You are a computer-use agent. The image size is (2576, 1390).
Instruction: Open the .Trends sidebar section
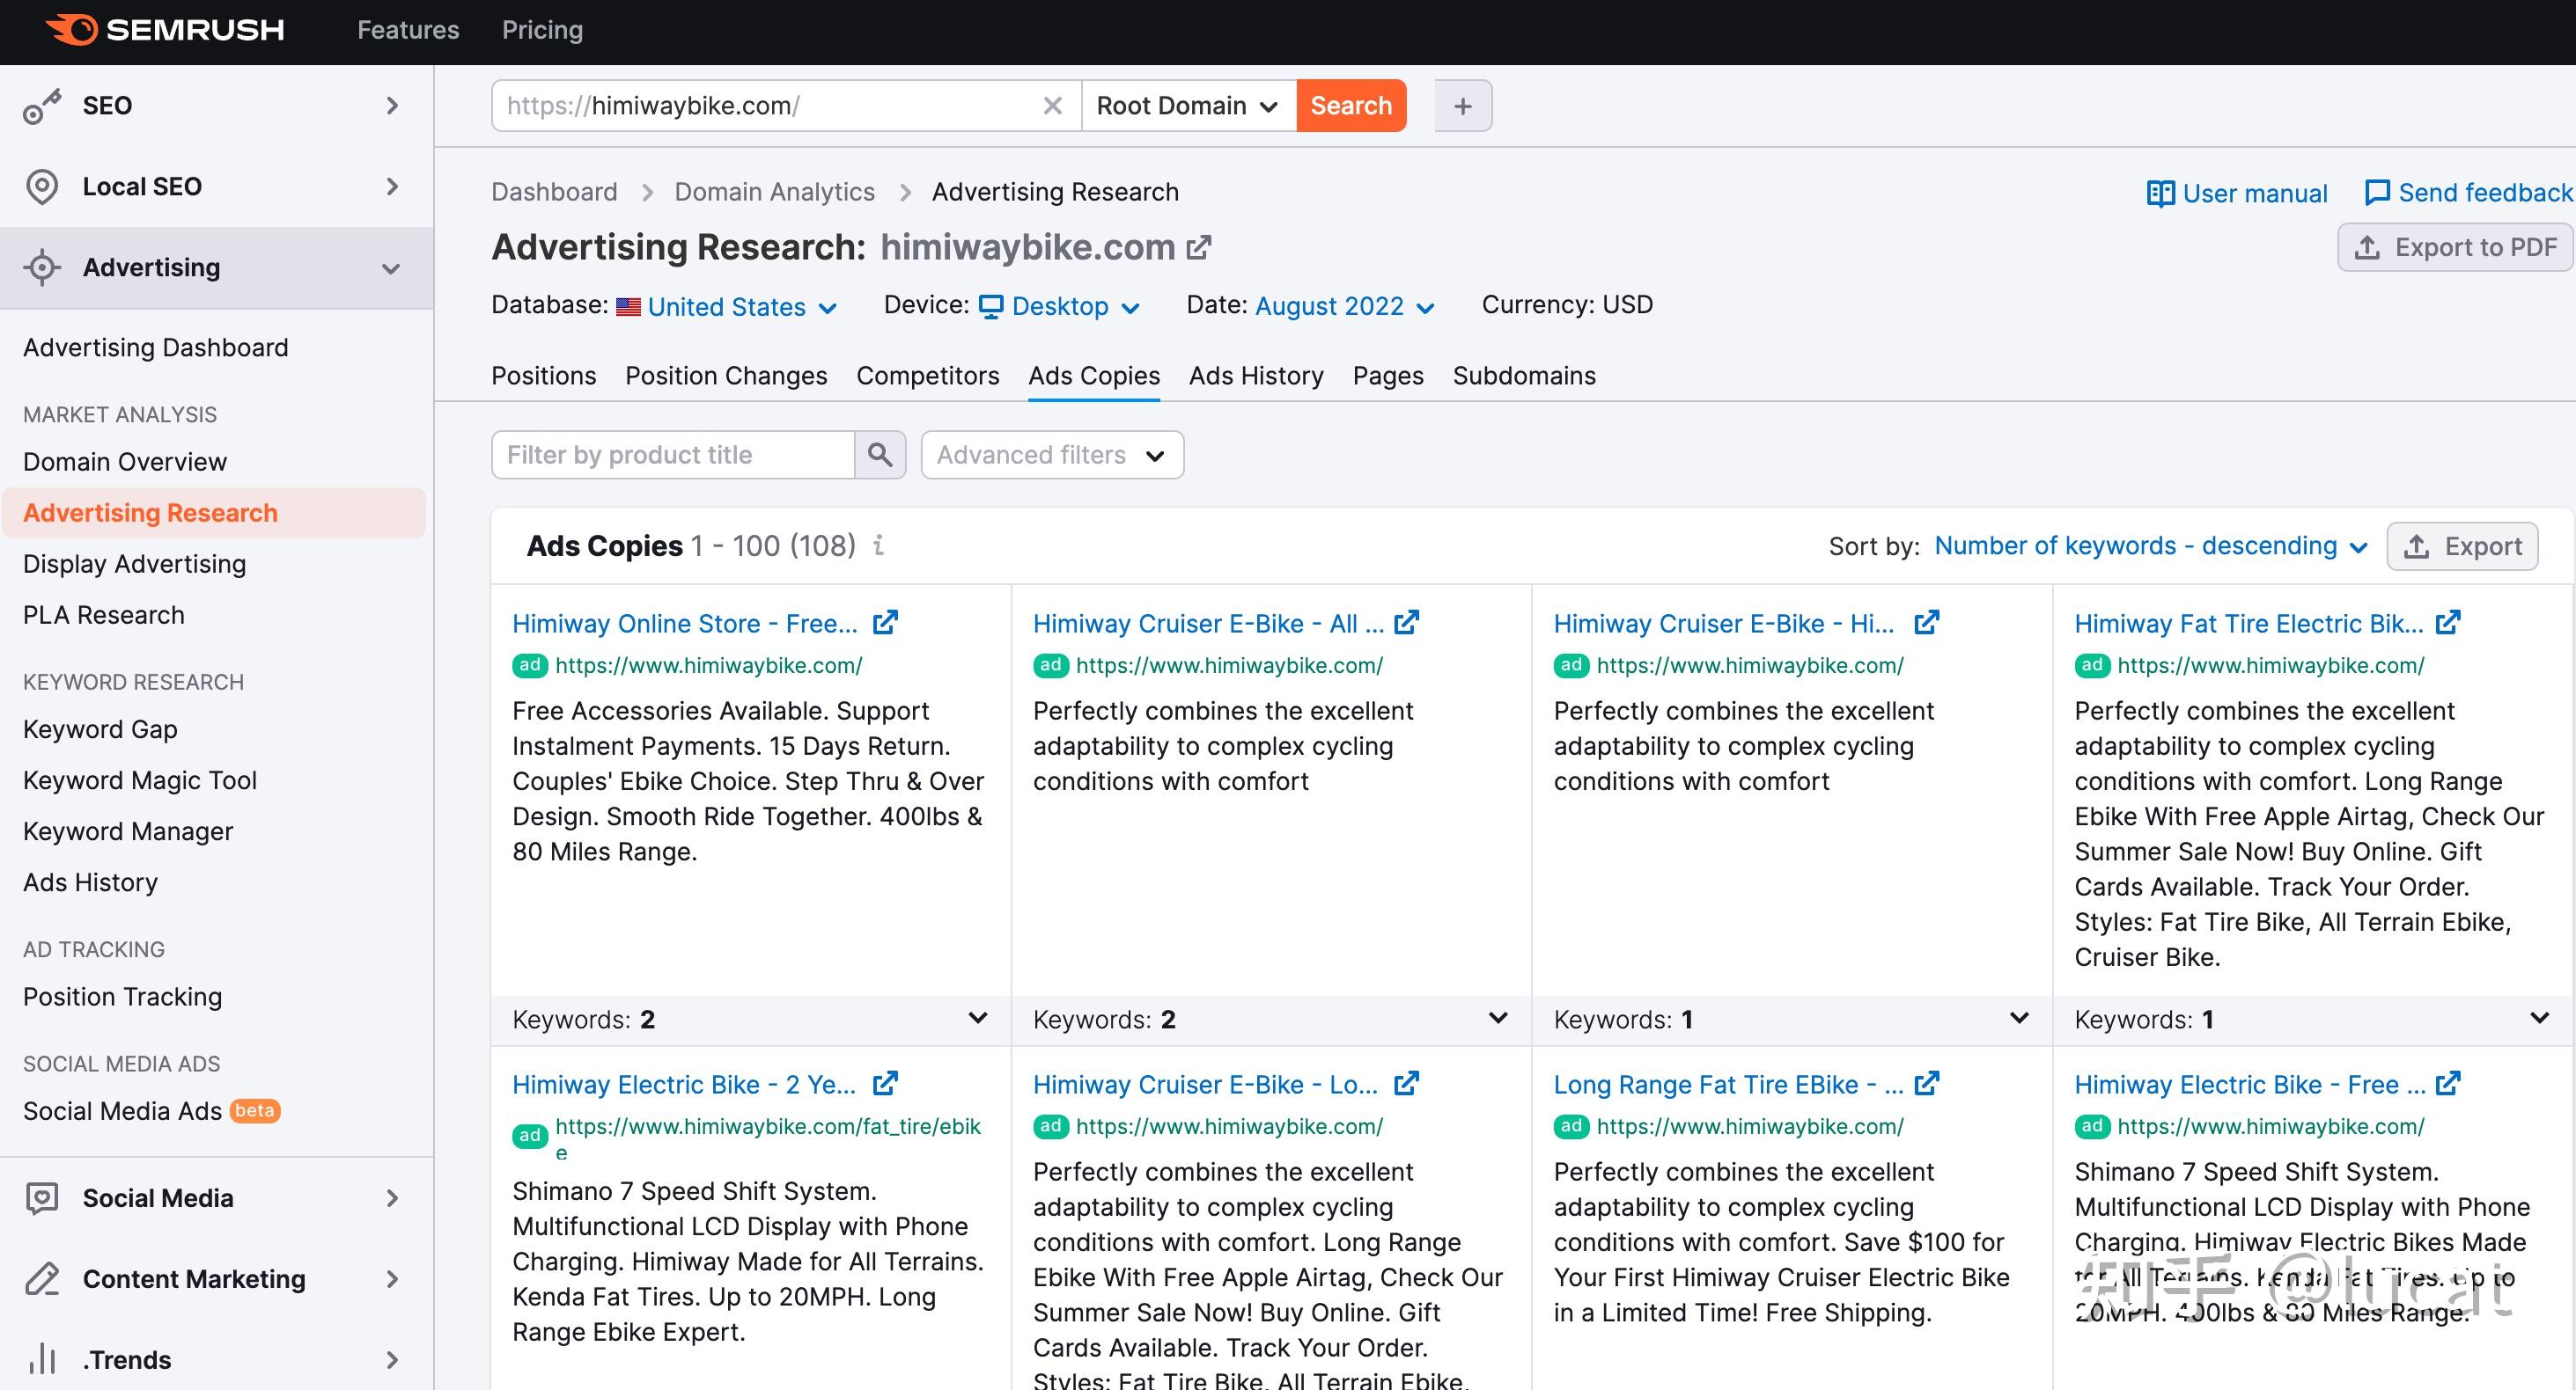(127, 1359)
